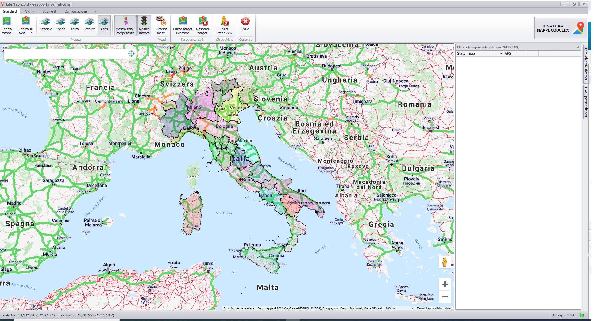Open the Archivi menu tab
Screen dimensions: 594x321
coord(29,11)
